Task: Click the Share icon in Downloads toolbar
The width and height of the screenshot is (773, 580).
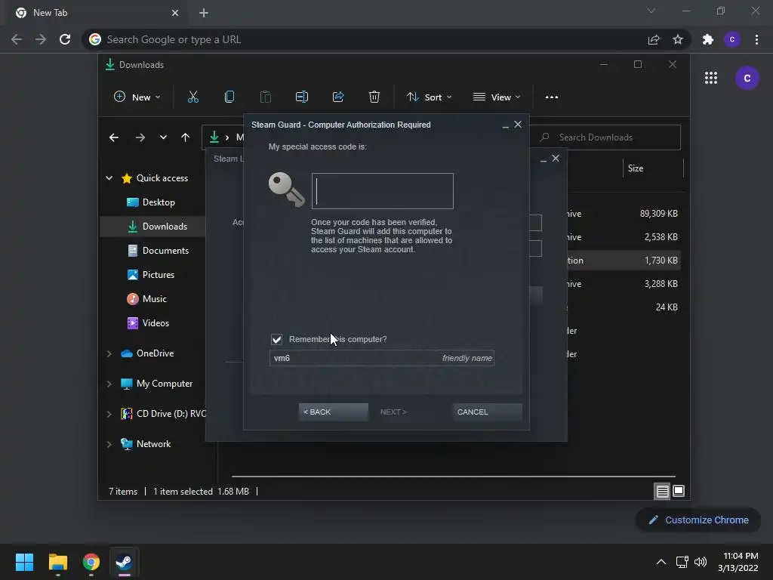Action: coord(338,97)
